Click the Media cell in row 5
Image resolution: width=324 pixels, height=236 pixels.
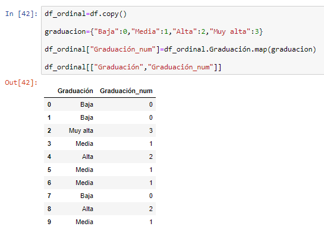point(84,170)
